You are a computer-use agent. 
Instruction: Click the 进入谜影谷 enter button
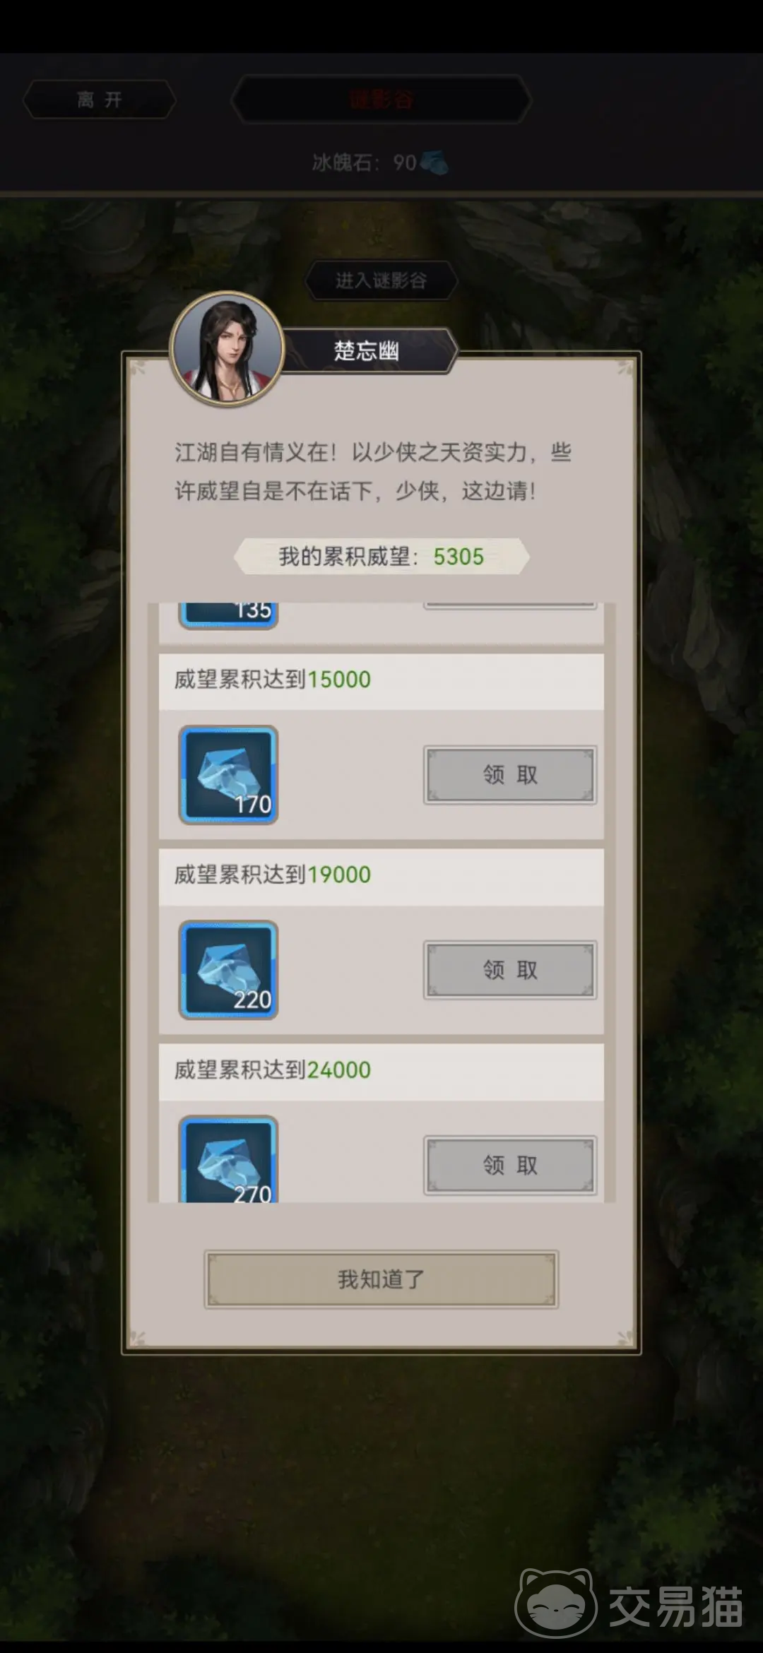(381, 280)
